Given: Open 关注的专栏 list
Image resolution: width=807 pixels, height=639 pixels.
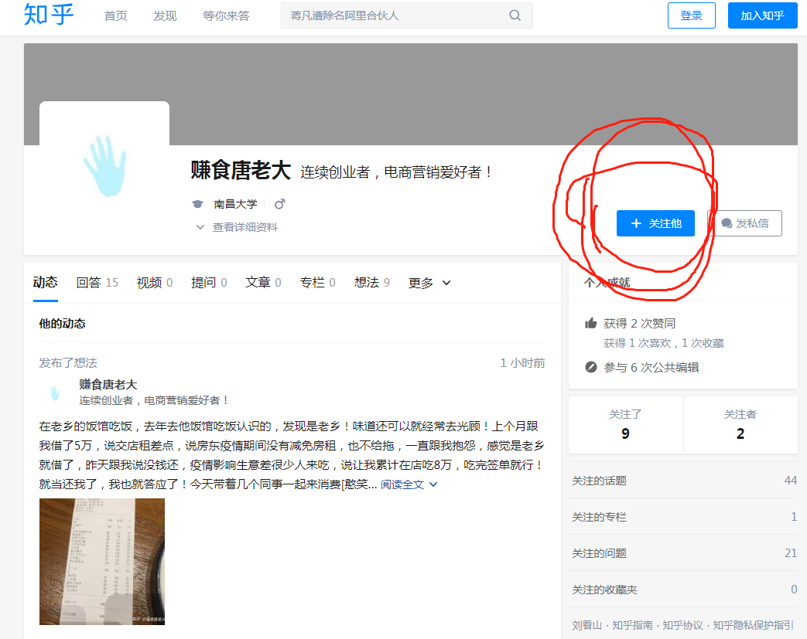Looking at the screenshot, I should point(683,517).
